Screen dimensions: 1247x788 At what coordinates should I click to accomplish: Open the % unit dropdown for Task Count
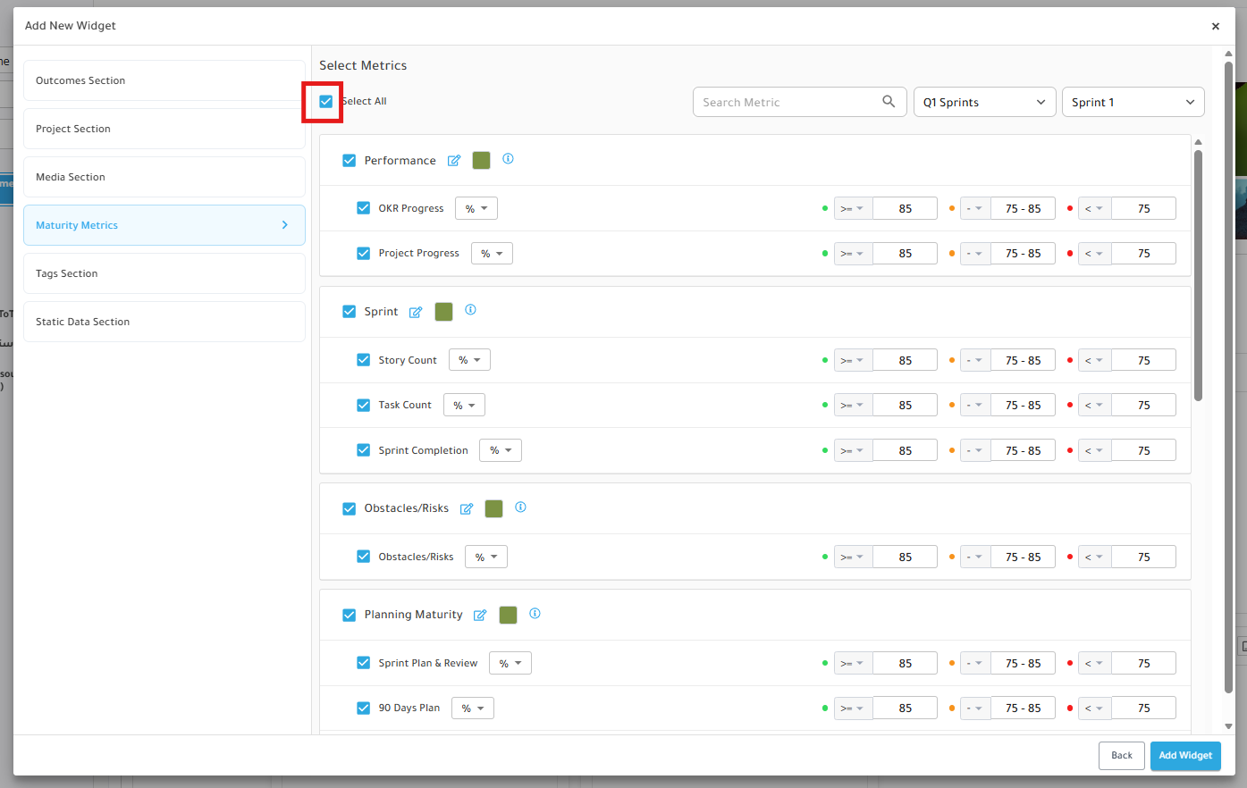click(x=464, y=406)
